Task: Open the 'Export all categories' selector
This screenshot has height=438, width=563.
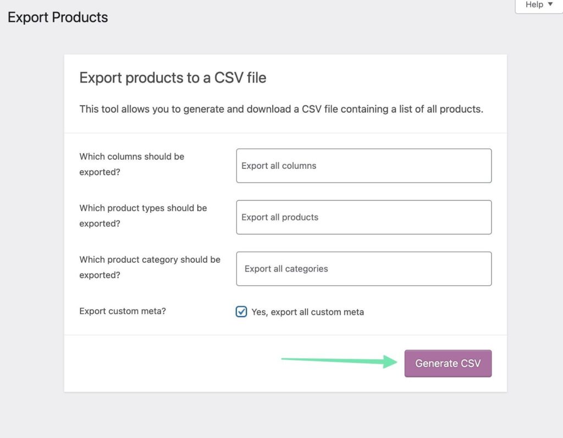Action: tap(363, 269)
